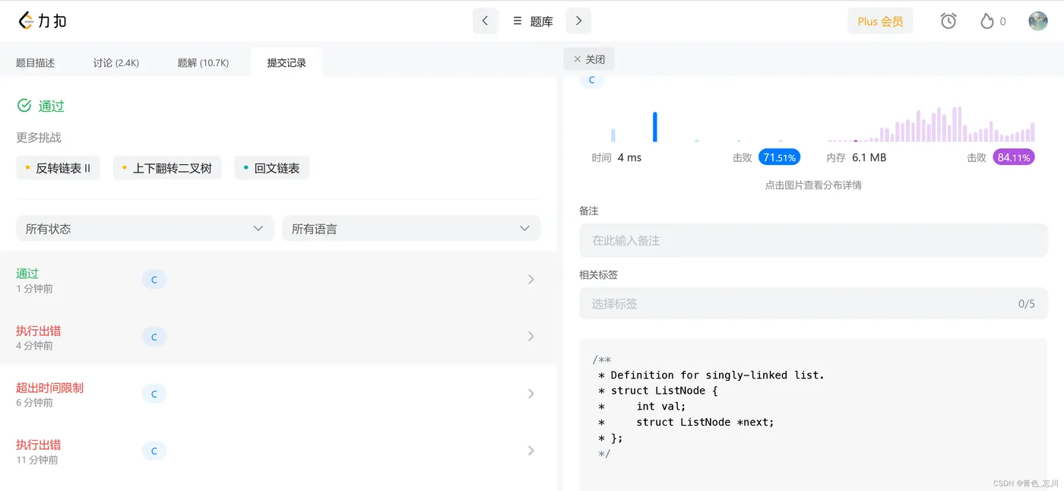
Task: Open the 题解 (10.7K) tab
Action: 203,63
